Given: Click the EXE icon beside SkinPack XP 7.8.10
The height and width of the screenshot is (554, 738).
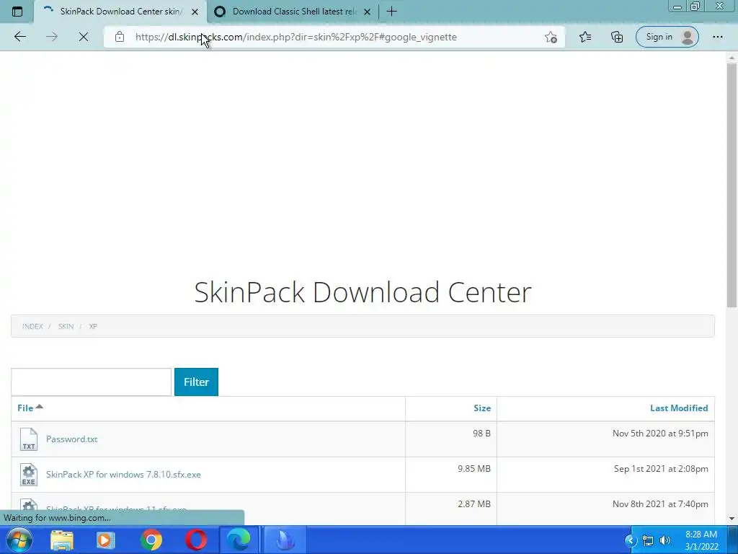Looking at the screenshot, I should [29, 475].
